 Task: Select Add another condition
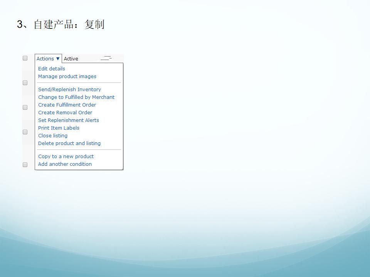pos(65,164)
